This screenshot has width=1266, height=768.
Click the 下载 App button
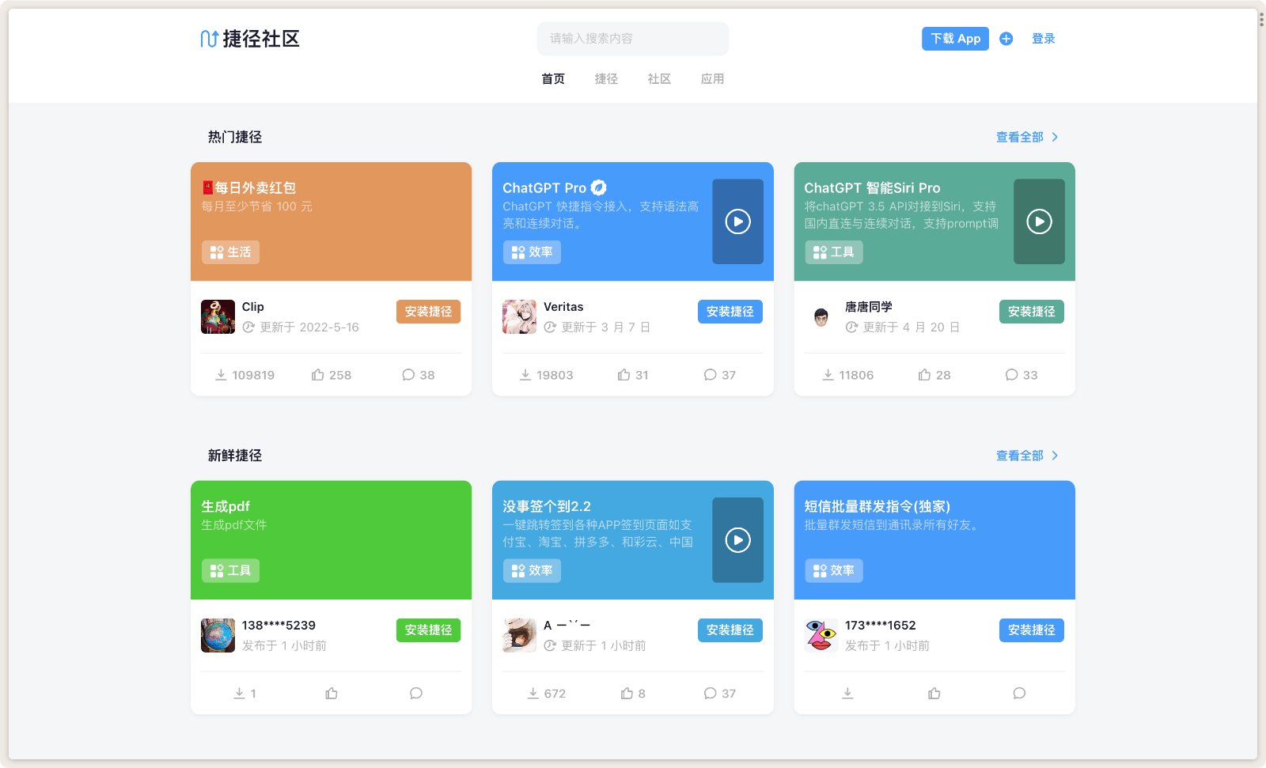pos(955,39)
